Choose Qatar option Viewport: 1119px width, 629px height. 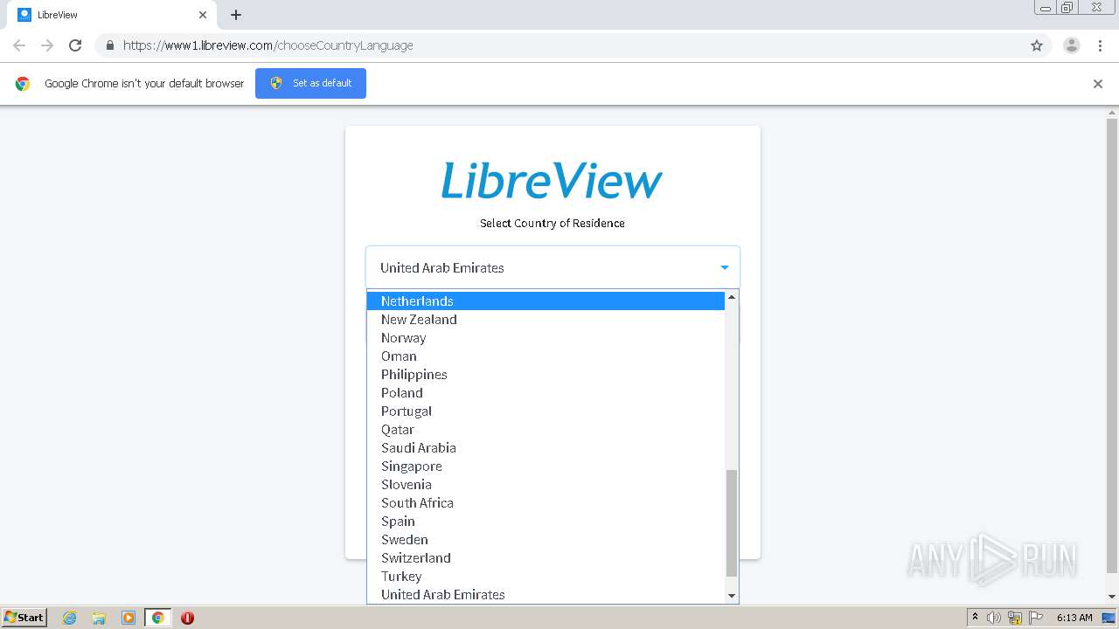pos(546,429)
